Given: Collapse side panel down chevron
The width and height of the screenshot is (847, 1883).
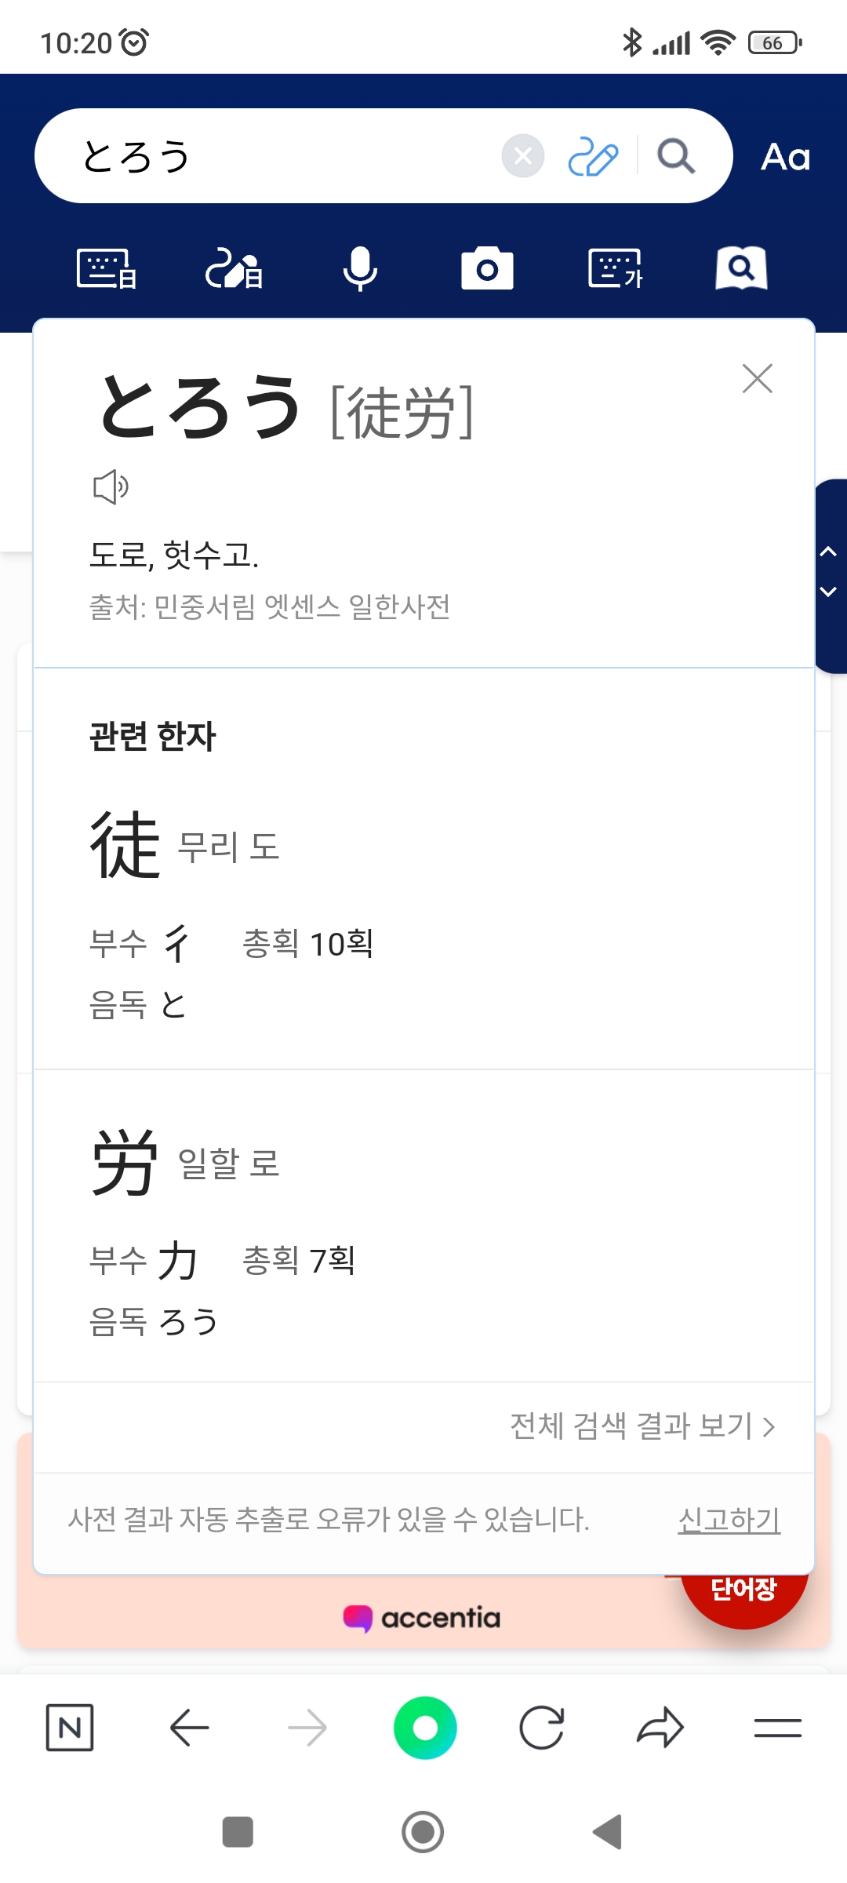Looking at the screenshot, I should coord(828,592).
